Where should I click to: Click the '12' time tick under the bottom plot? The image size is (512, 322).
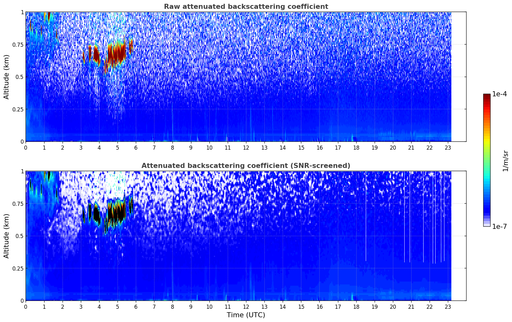coord(246,307)
